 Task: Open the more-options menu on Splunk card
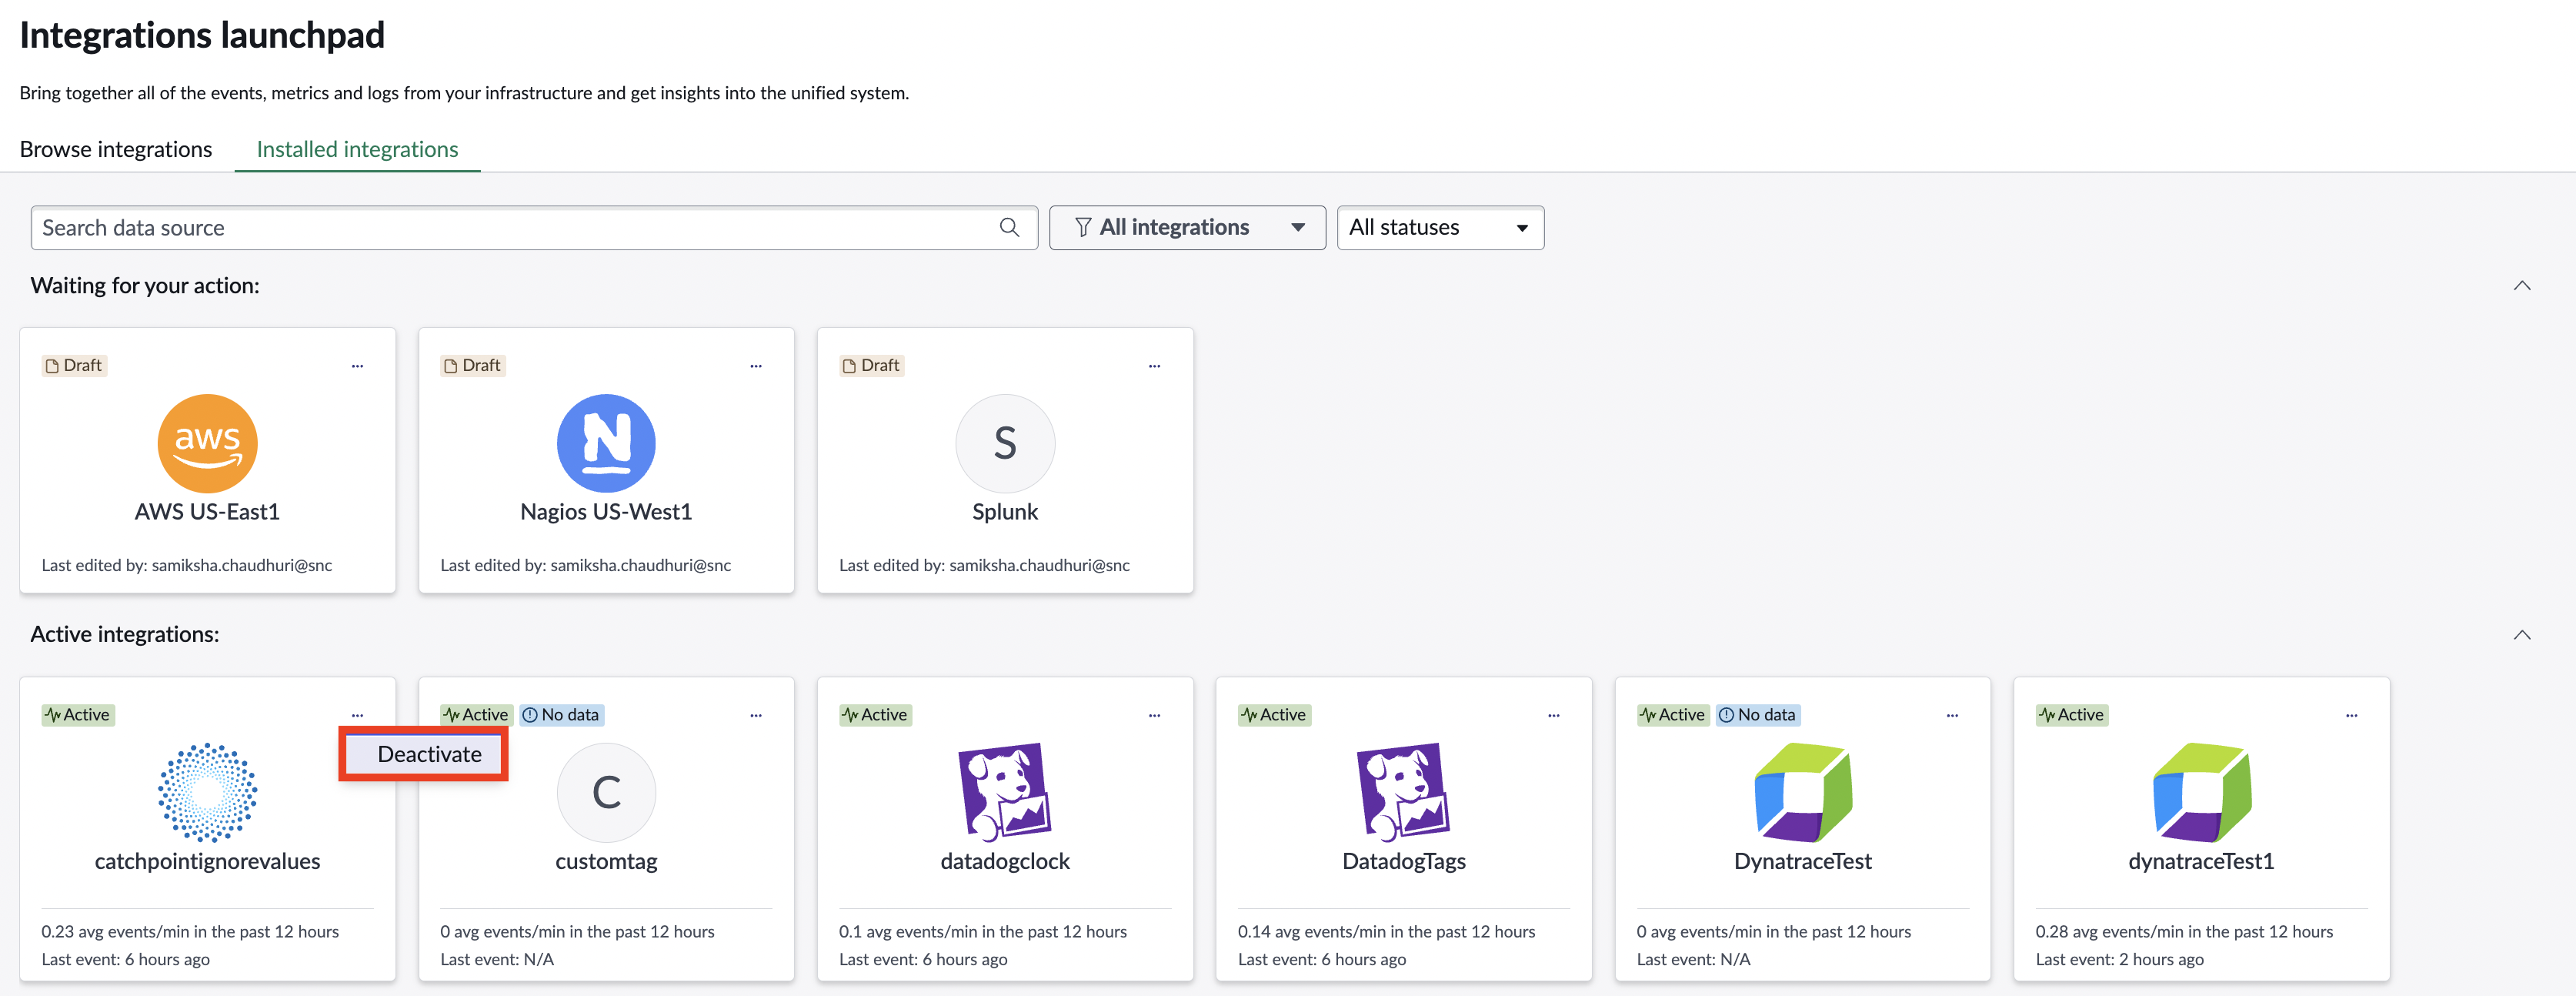(x=1155, y=366)
